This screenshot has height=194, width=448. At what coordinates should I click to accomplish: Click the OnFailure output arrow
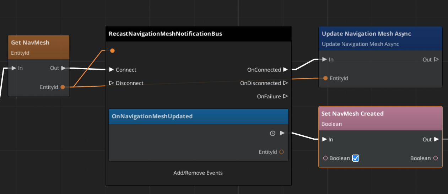(x=285, y=96)
